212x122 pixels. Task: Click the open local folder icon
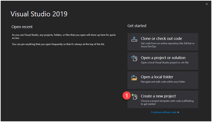(x=134, y=78)
